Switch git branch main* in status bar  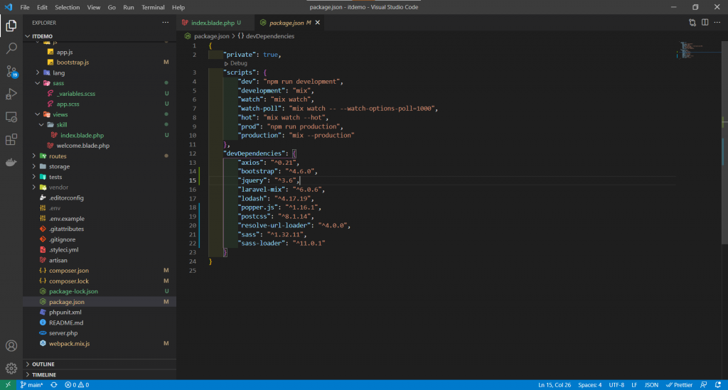pos(31,385)
